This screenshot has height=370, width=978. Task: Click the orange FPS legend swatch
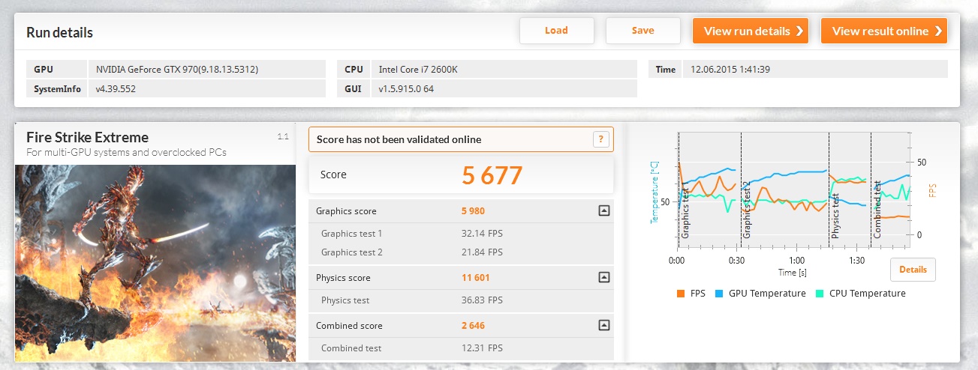[681, 294]
